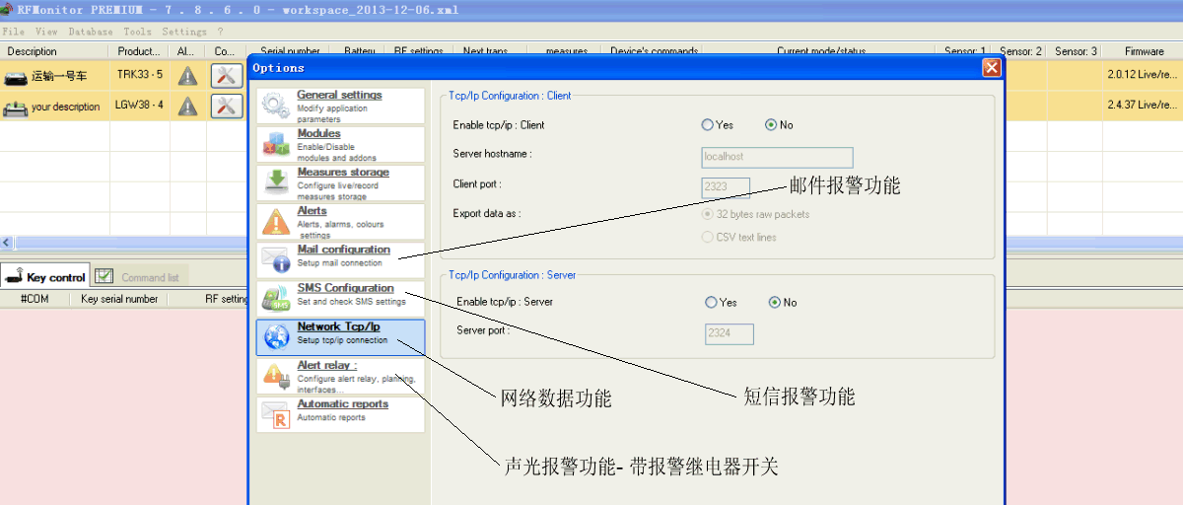Open the Alert relay icon

click(x=274, y=376)
